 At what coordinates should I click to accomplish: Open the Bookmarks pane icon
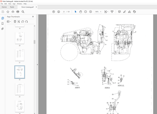tap(3, 23)
